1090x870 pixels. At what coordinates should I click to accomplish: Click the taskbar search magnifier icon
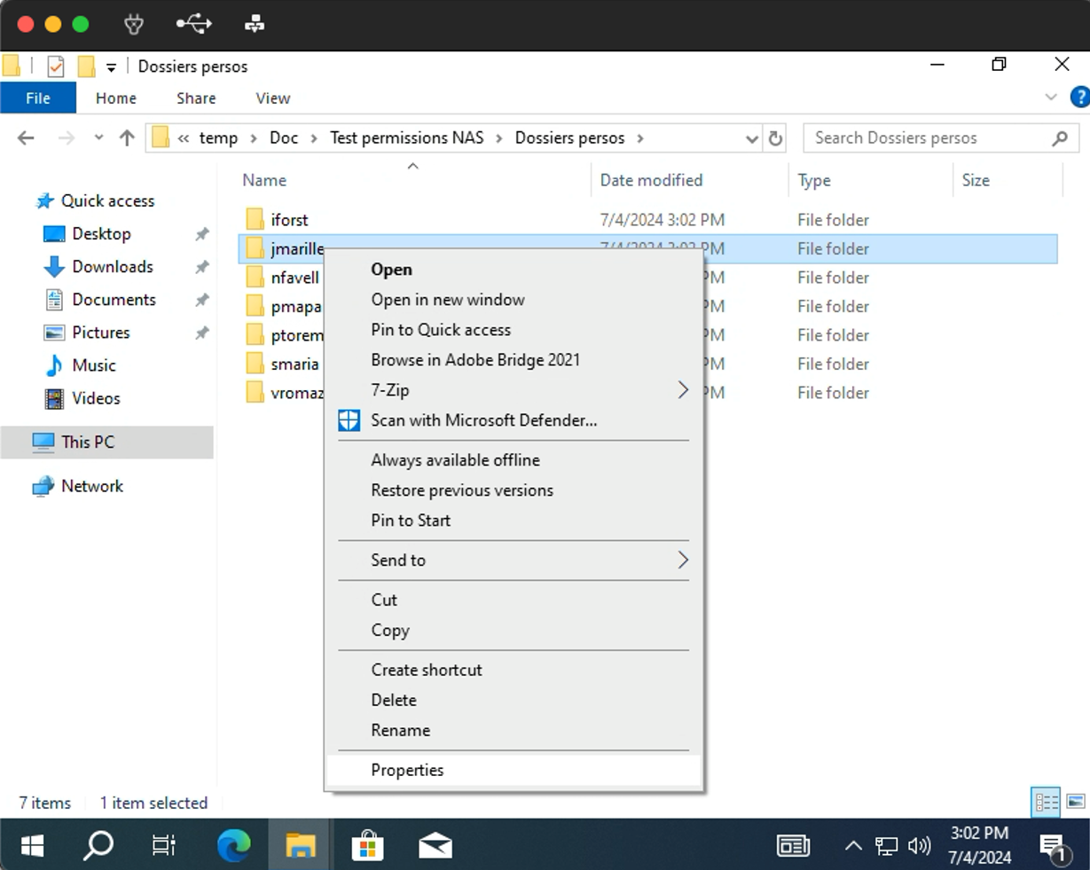pos(98,846)
